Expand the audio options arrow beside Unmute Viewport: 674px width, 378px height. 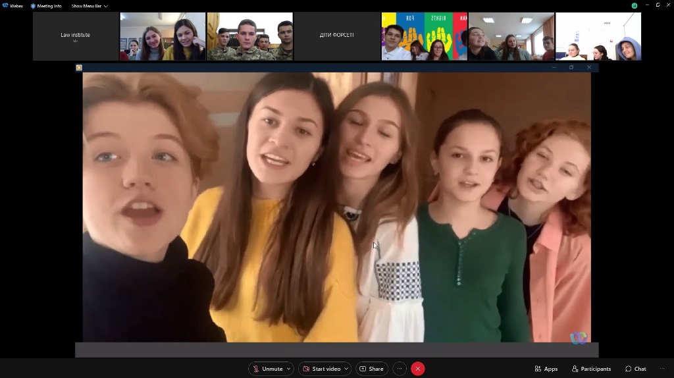[x=289, y=369]
